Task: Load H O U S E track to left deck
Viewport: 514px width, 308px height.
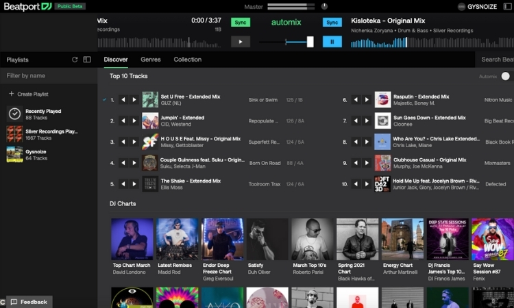Action: tap(123, 142)
